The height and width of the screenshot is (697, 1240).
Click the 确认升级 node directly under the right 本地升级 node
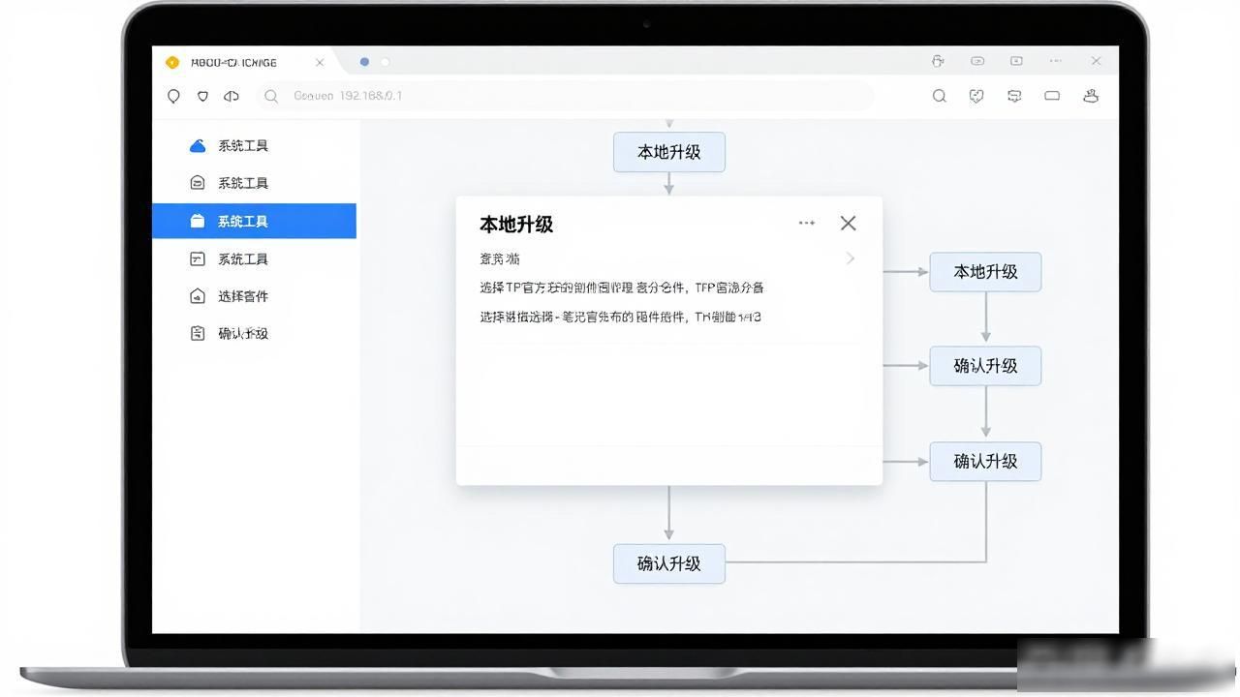[x=985, y=366]
